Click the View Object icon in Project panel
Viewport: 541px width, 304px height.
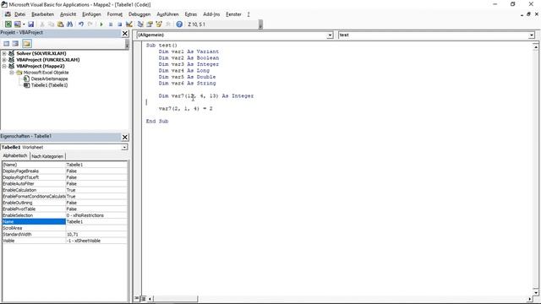click(15, 43)
